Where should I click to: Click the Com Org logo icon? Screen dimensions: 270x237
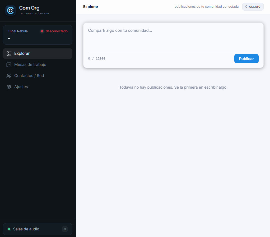click(x=11, y=10)
